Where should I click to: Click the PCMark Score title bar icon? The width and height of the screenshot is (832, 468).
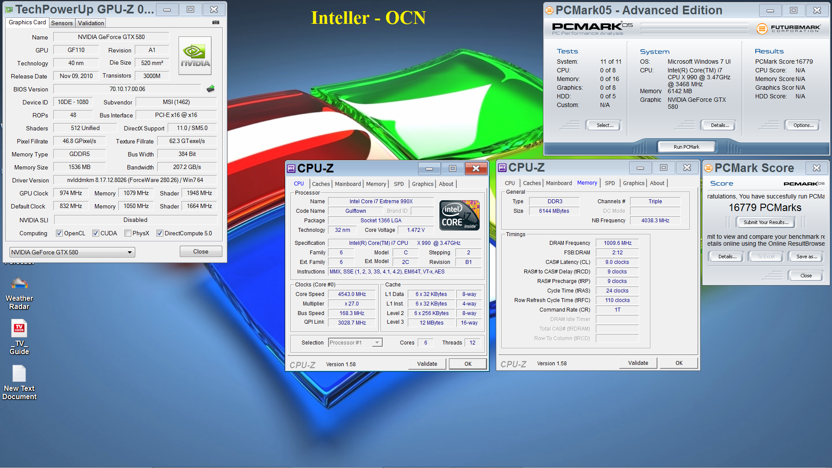(708, 168)
